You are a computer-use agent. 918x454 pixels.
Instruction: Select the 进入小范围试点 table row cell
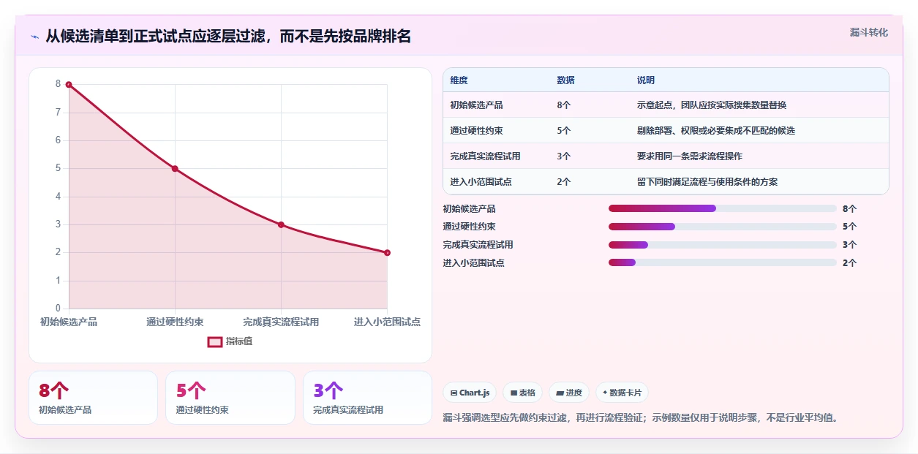(481, 182)
